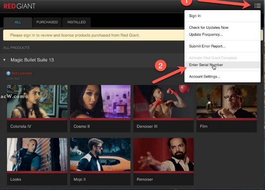Click the blue help icon beside Not Licensed

[8, 73]
